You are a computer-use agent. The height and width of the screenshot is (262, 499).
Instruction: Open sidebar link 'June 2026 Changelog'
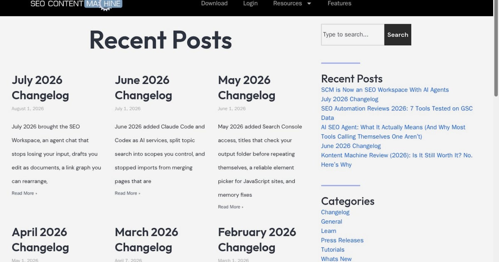351,146
